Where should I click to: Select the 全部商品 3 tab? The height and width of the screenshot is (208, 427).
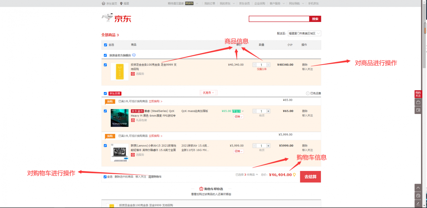point(110,35)
